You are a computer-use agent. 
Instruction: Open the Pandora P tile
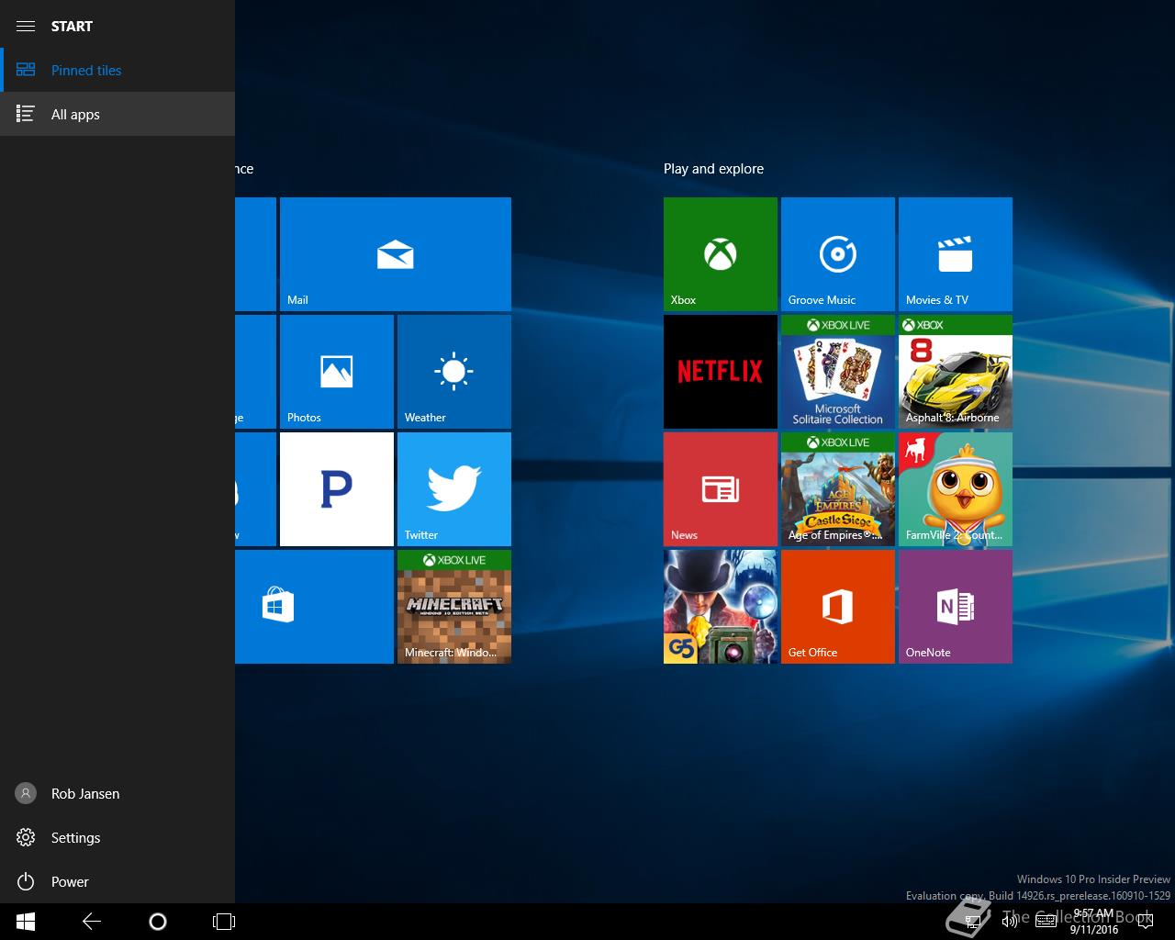337,489
